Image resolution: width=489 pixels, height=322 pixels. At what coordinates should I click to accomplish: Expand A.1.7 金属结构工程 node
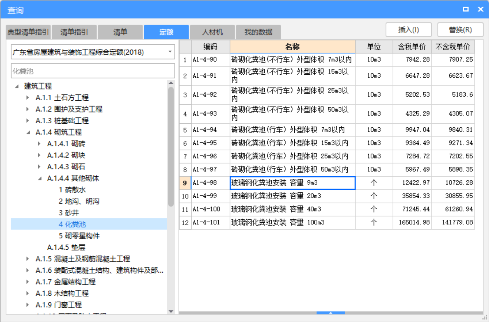point(28,282)
